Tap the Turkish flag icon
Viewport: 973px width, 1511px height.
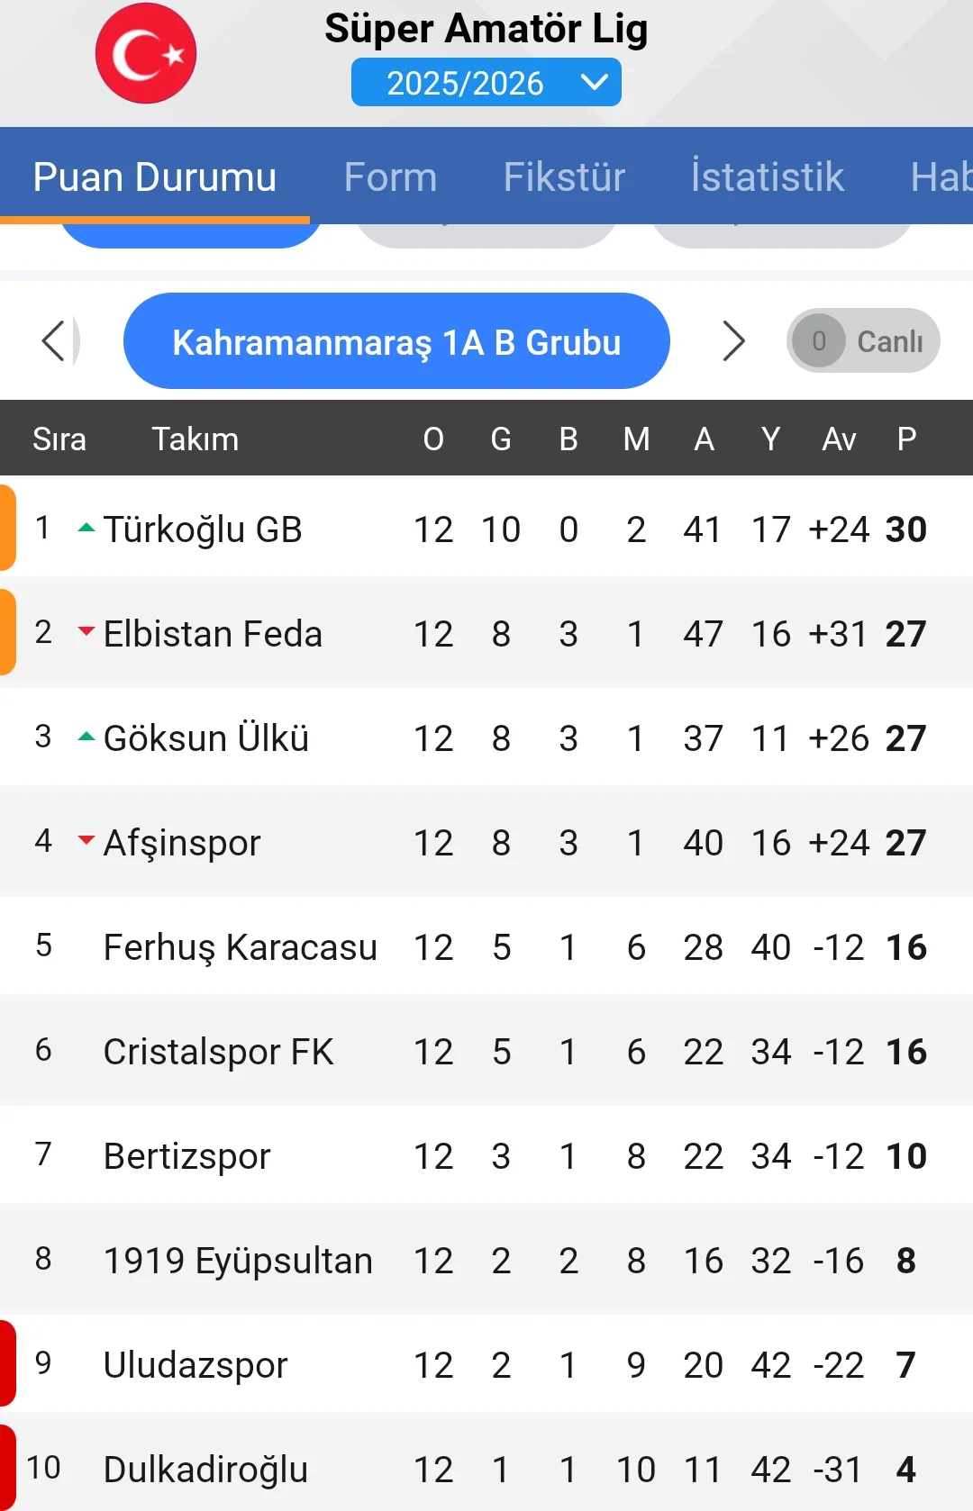click(146, 53)
